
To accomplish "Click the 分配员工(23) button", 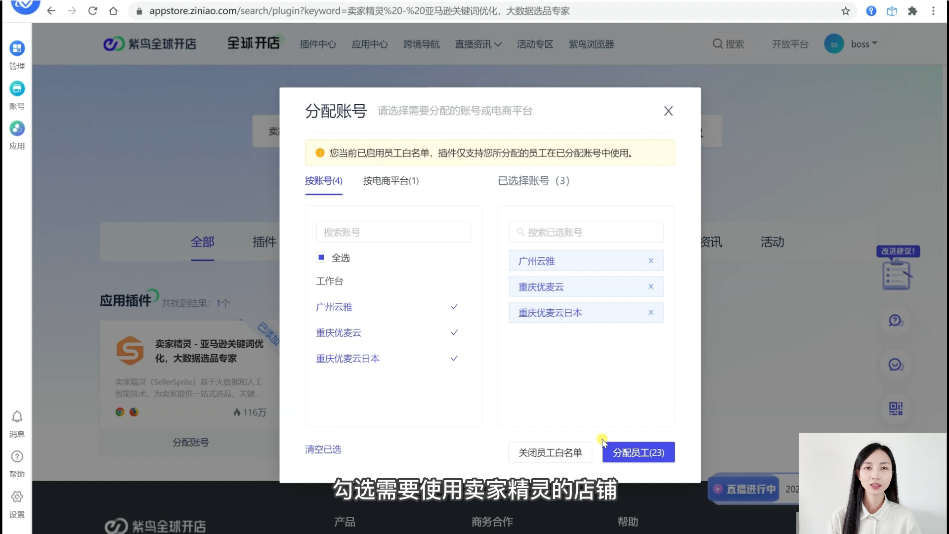I will [639, 452].
